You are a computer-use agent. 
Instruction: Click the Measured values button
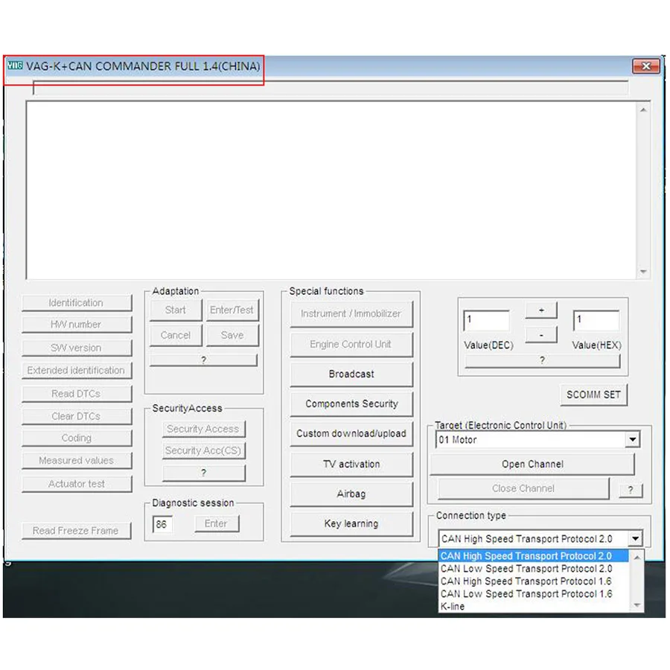(x=77, y=461)
